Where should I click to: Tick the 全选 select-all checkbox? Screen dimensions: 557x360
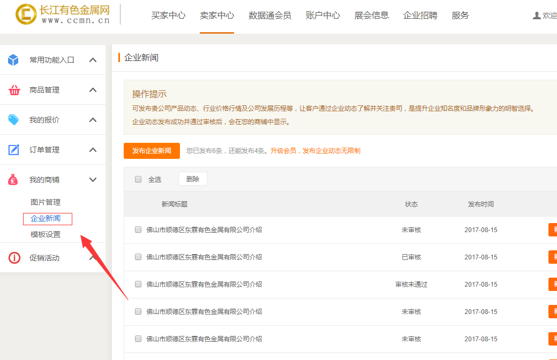(138, 179)
